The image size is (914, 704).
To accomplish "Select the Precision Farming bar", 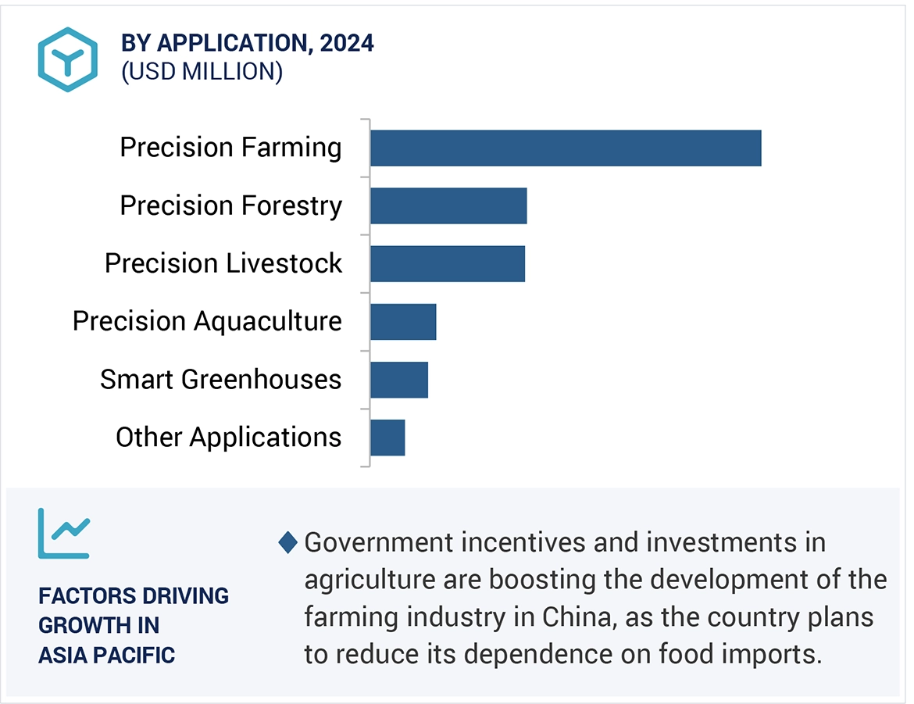I will [565, 148].
